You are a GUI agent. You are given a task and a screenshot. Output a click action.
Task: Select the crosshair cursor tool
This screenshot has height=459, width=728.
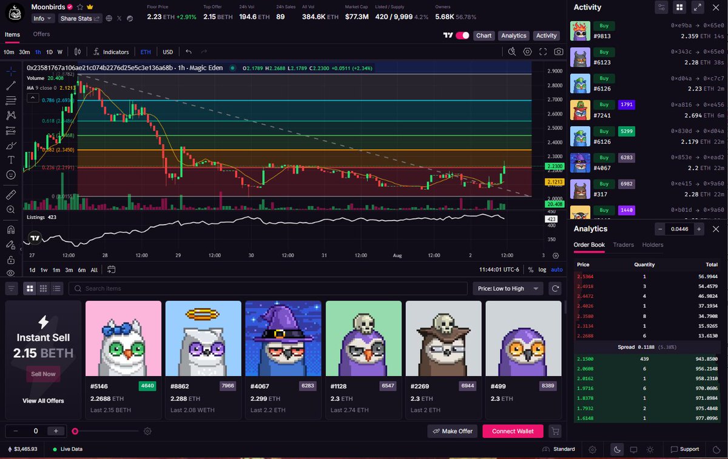click(11, 71)
